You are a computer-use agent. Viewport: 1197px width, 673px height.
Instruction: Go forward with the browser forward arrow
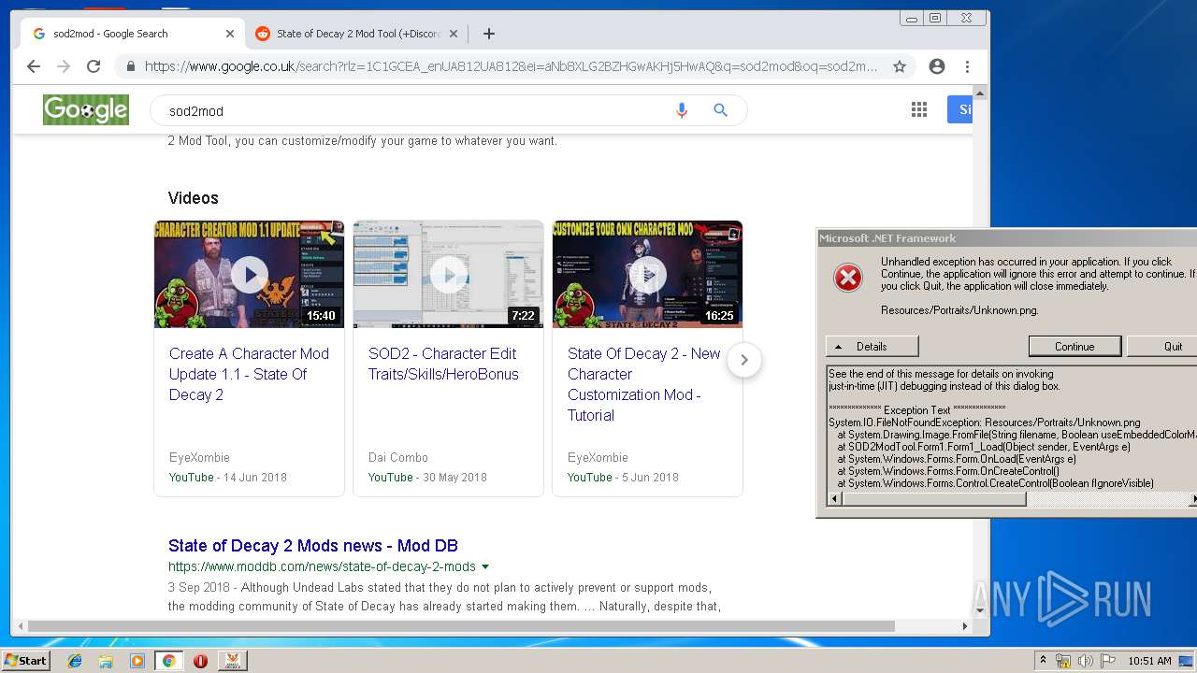[x=64, y=66]
